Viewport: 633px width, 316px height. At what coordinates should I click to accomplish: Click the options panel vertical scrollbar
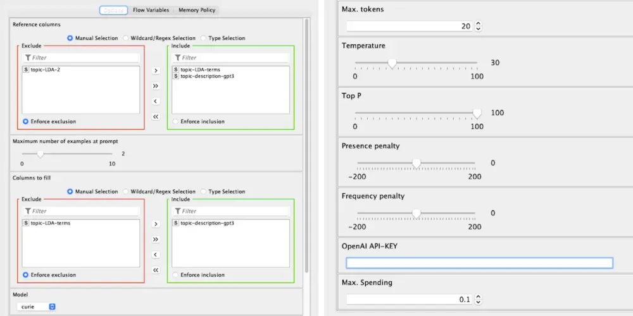pyautogui.click(x=306, y=145)
